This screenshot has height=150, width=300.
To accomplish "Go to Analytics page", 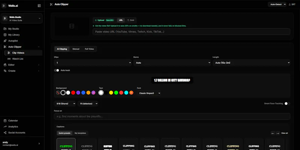I will [x=13, y=127].
